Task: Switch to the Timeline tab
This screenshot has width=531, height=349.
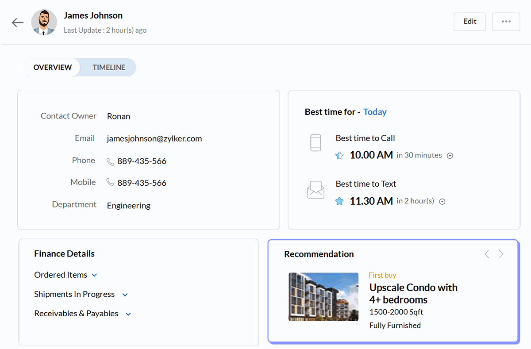Action: [109, 67]
